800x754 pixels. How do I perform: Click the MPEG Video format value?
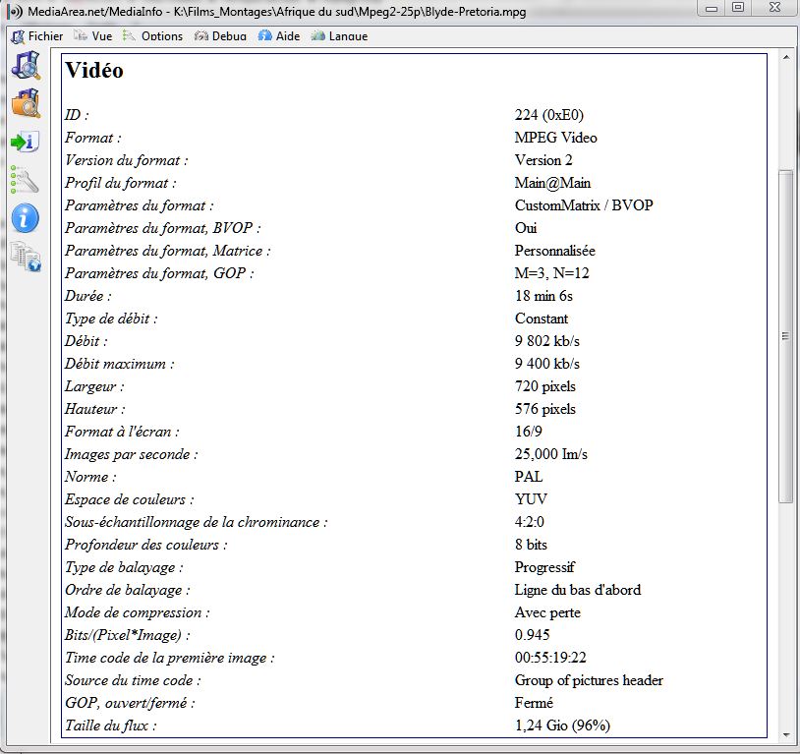click(555, 138)
